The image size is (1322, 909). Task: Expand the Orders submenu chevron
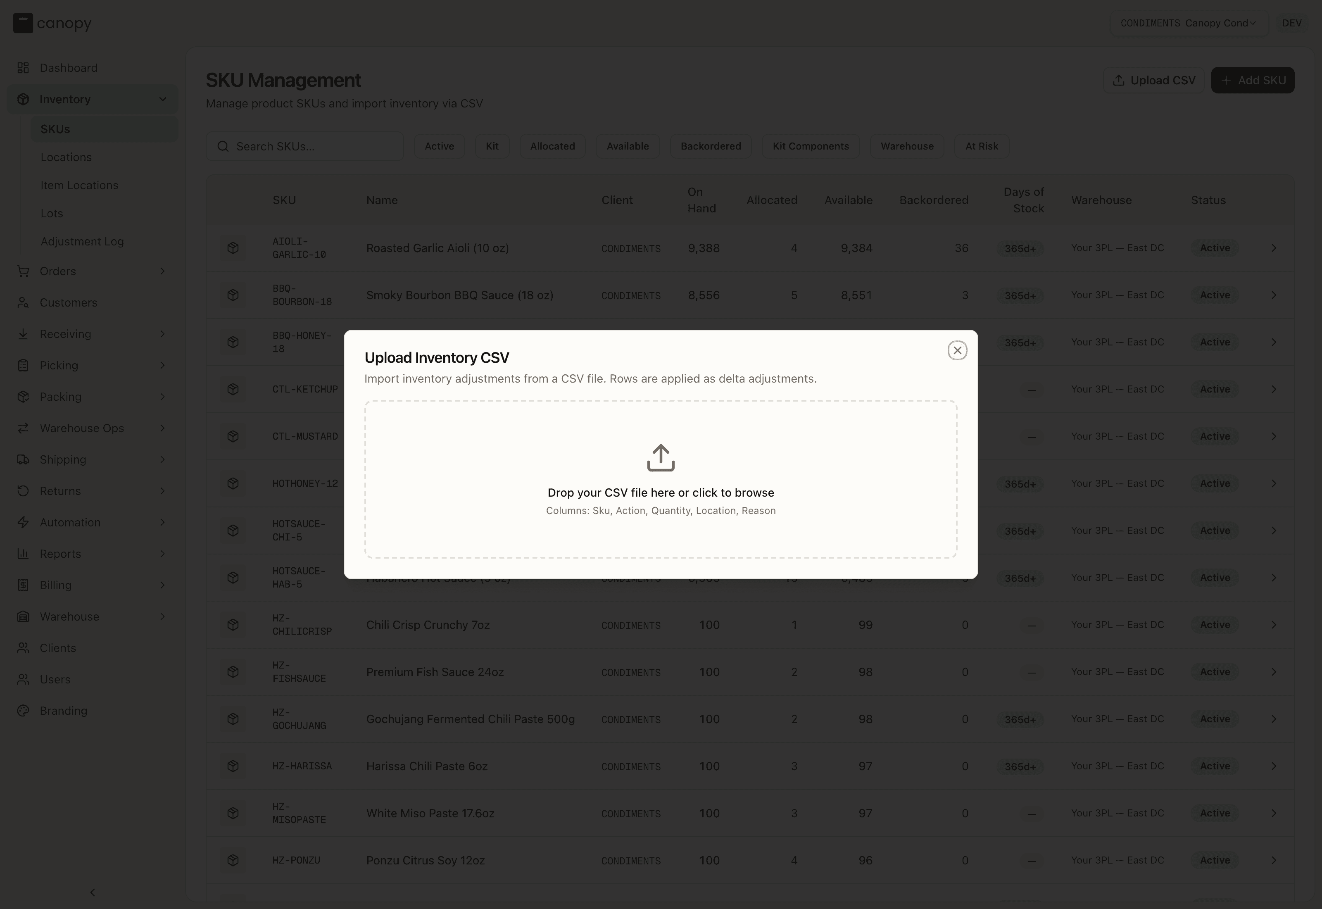pyautogui.click(x=162, y=271)
